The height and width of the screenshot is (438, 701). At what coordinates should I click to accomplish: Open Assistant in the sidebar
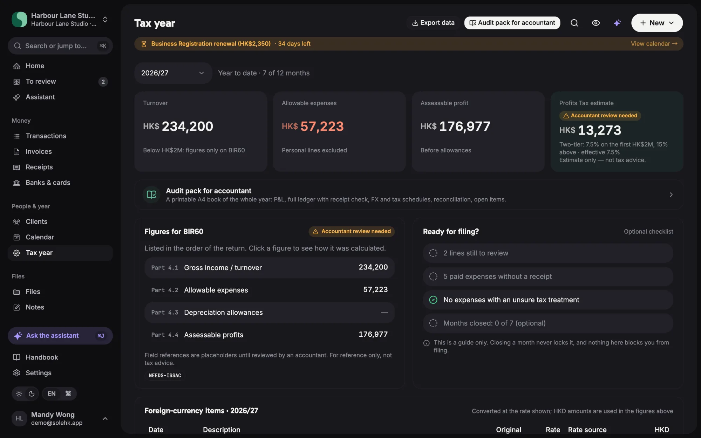click(x=60, y=97)
